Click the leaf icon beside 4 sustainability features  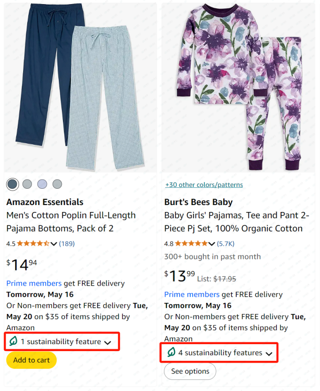[x=171, y=352]
